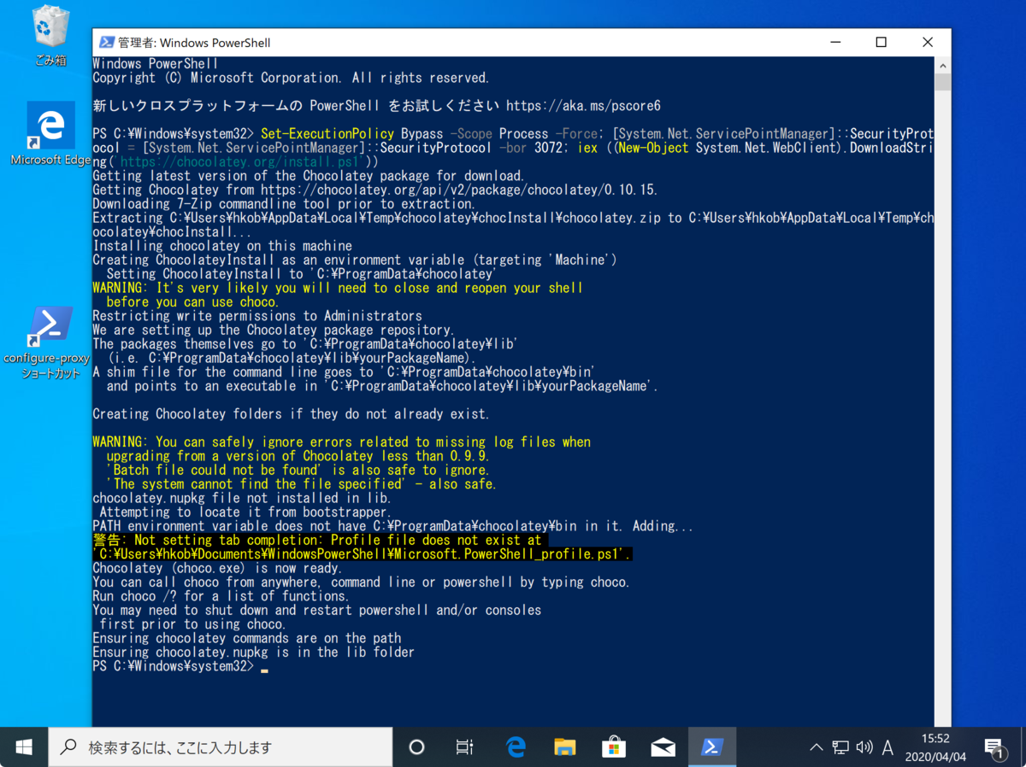Show hidden system tray icons

[x=817, y=747]
